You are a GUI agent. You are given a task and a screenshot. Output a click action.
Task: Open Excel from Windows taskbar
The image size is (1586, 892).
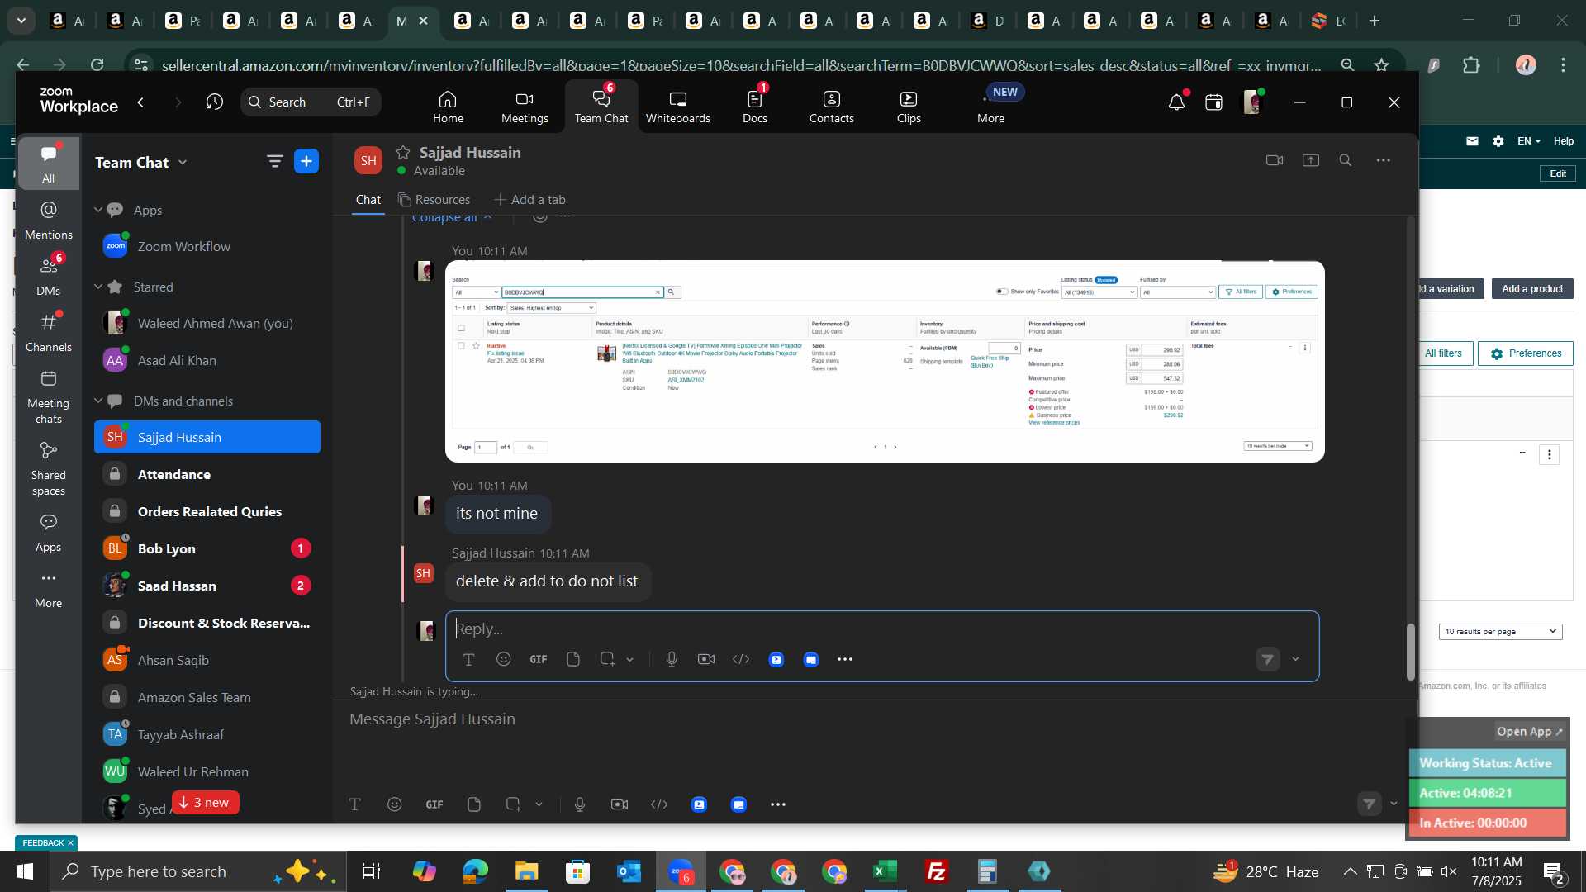click(886, 871)
